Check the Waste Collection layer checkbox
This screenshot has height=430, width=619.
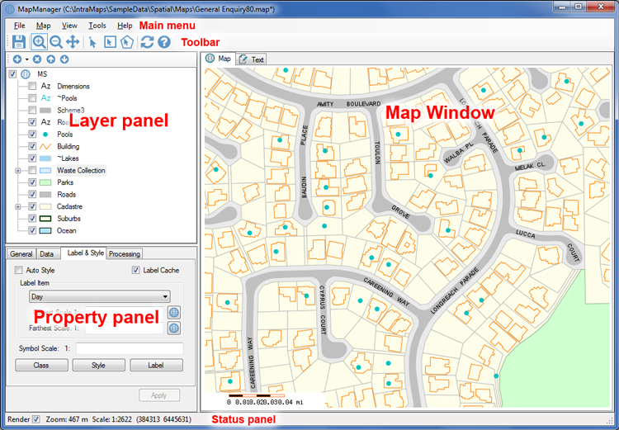click(x=32, y=171)
